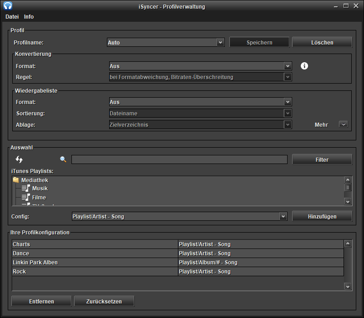This screenshot has height=318, width=364.
Task: Click the Playlist/Artist - Song cell for Rock
Action: coord(261,271)
